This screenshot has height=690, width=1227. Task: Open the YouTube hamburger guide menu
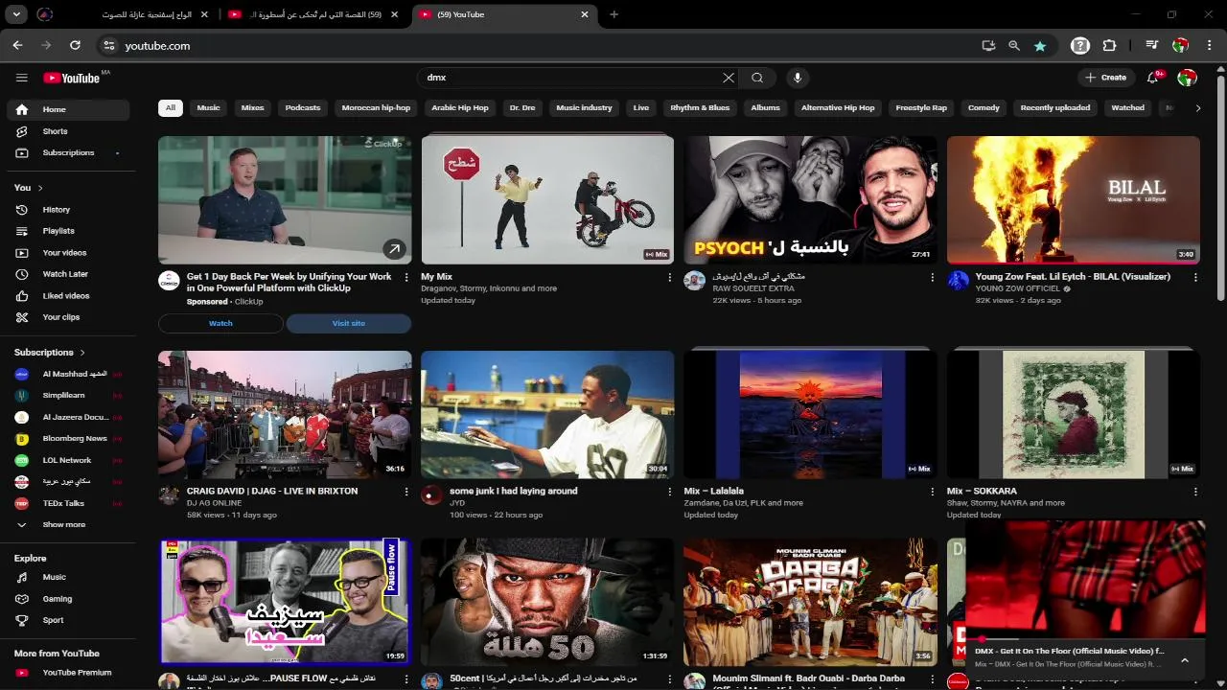pyautogui.click(x=22, y=78)
